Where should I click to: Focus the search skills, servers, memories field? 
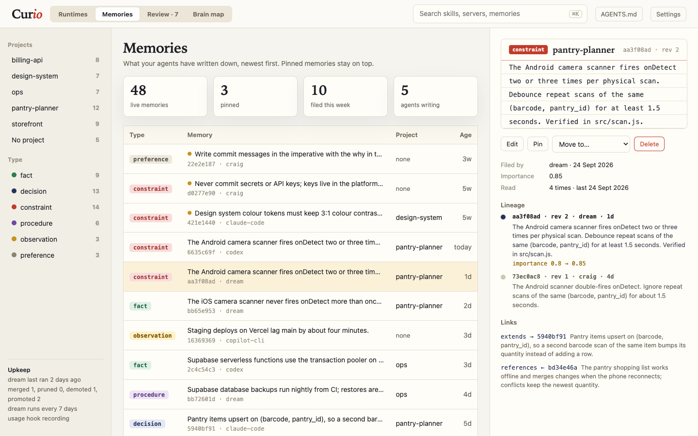click(x=500, y=14)
